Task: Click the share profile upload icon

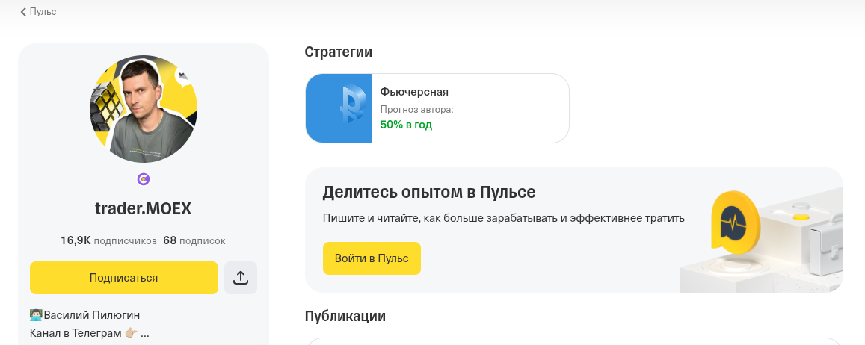Action: pos(241,278)
